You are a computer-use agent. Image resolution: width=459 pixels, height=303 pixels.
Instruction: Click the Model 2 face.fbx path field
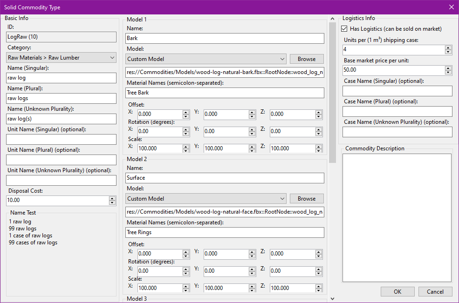pyautogui.click(x=225, y=212)
